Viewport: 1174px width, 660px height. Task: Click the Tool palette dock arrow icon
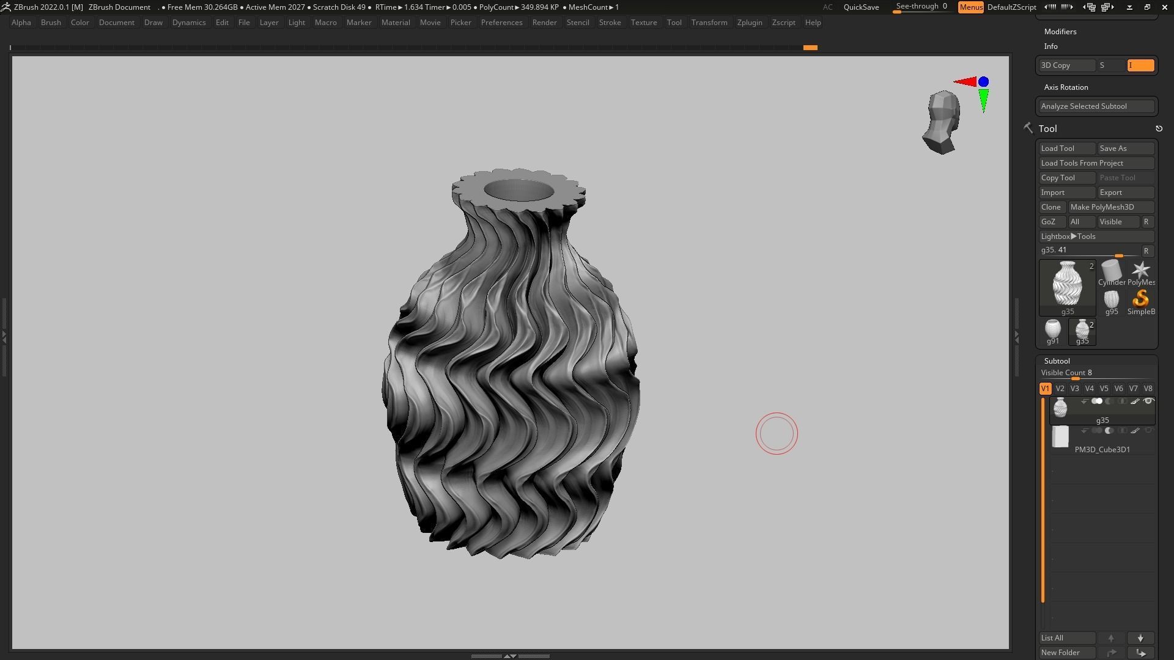point(1159,128)
